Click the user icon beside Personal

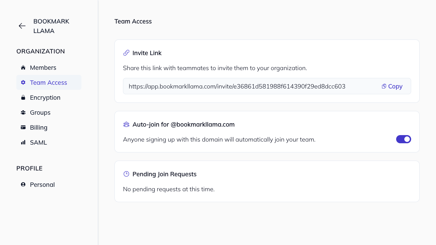(23, 184)
